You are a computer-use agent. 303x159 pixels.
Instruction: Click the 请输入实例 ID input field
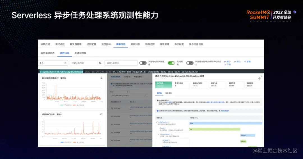point(121,63)
